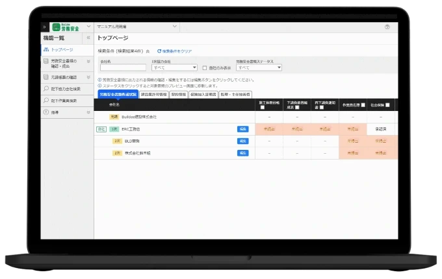Click the document icon beside 元請帳票の確認

tap(46, 77)
